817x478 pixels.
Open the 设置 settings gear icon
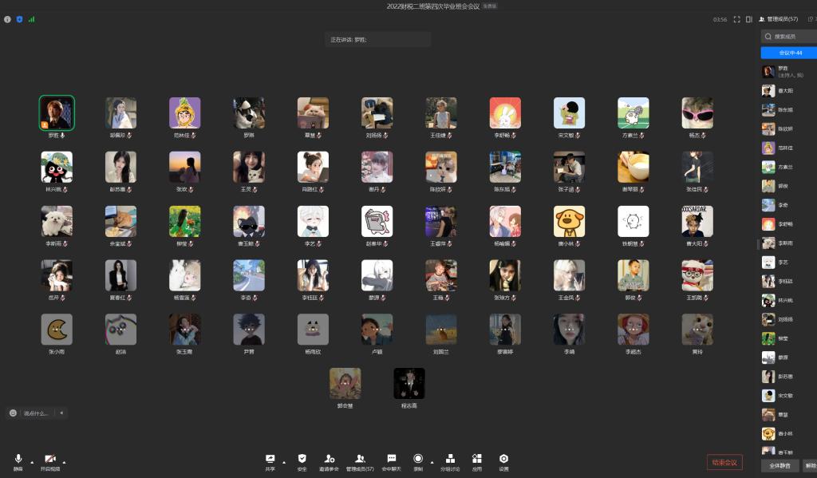click(x=503, y=459)
